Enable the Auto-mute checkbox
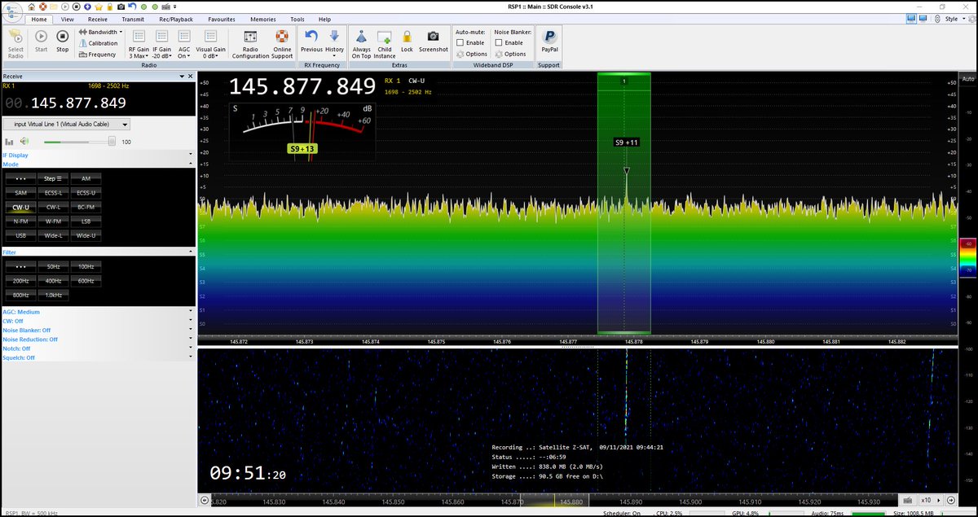The image size is (978, 517). point(460,42)
